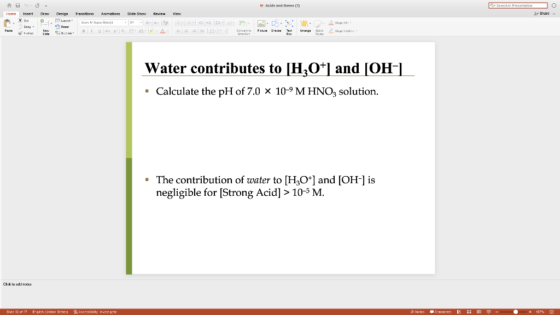Undo the last action

click(26, 5)
